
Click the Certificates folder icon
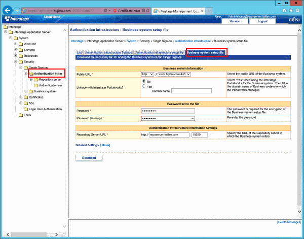(x=25, y=96)
